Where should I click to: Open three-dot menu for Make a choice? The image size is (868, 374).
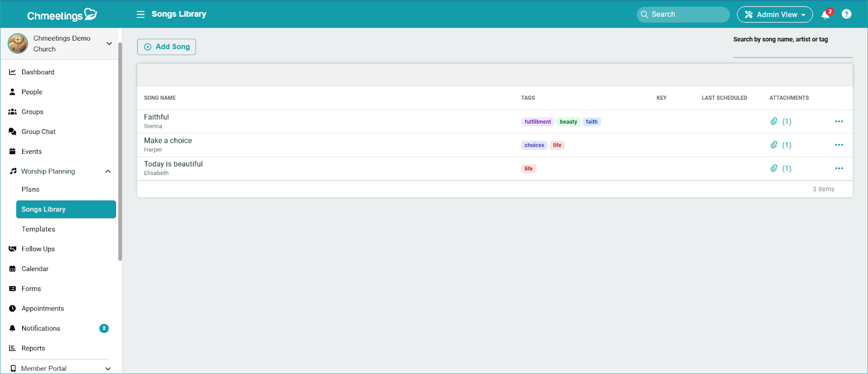(839, 145)
